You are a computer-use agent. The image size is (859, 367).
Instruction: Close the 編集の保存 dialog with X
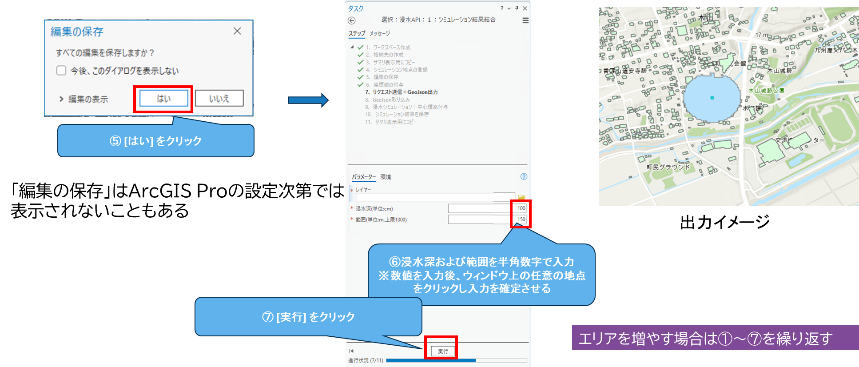(237, 31)
